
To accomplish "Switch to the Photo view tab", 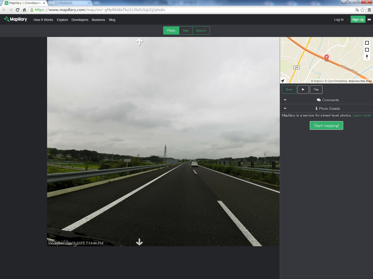I will (x=171, y=31).
